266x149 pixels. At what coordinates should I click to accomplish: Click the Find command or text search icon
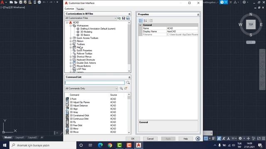point(128,82)
